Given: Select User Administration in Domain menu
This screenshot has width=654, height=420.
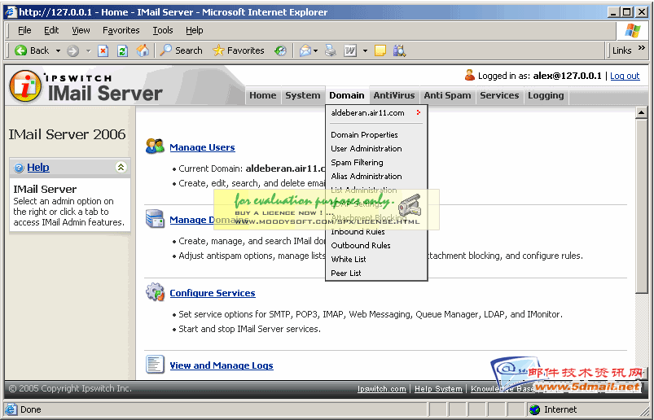Looking at the screenshot, I should pos(366,149).
